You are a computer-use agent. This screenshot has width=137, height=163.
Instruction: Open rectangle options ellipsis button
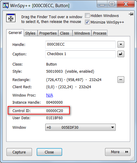pyautogui.click(x=121, y=80)
